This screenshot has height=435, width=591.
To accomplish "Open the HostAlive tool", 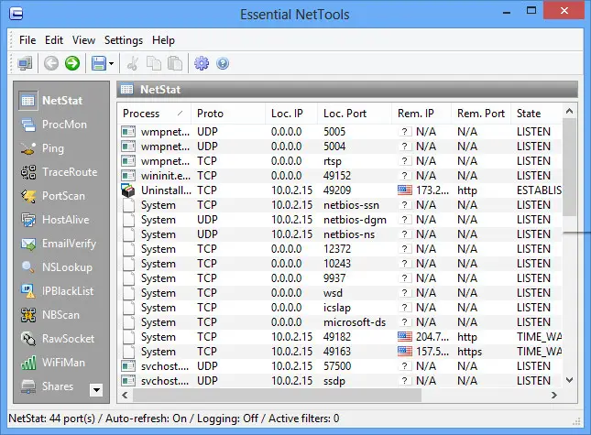I will coord(55,220).
